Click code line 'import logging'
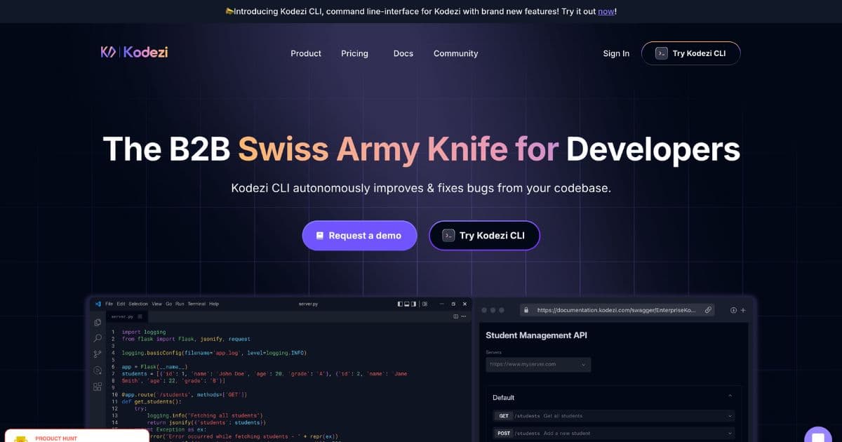842x442 pixels. coord(144,332)
